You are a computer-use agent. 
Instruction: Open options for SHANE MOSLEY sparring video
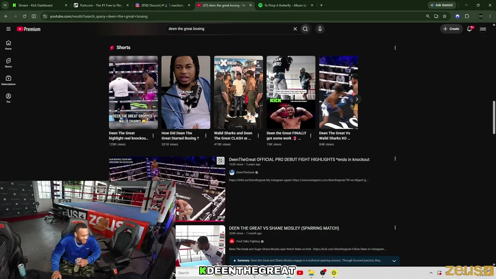[x=395, y=228]
